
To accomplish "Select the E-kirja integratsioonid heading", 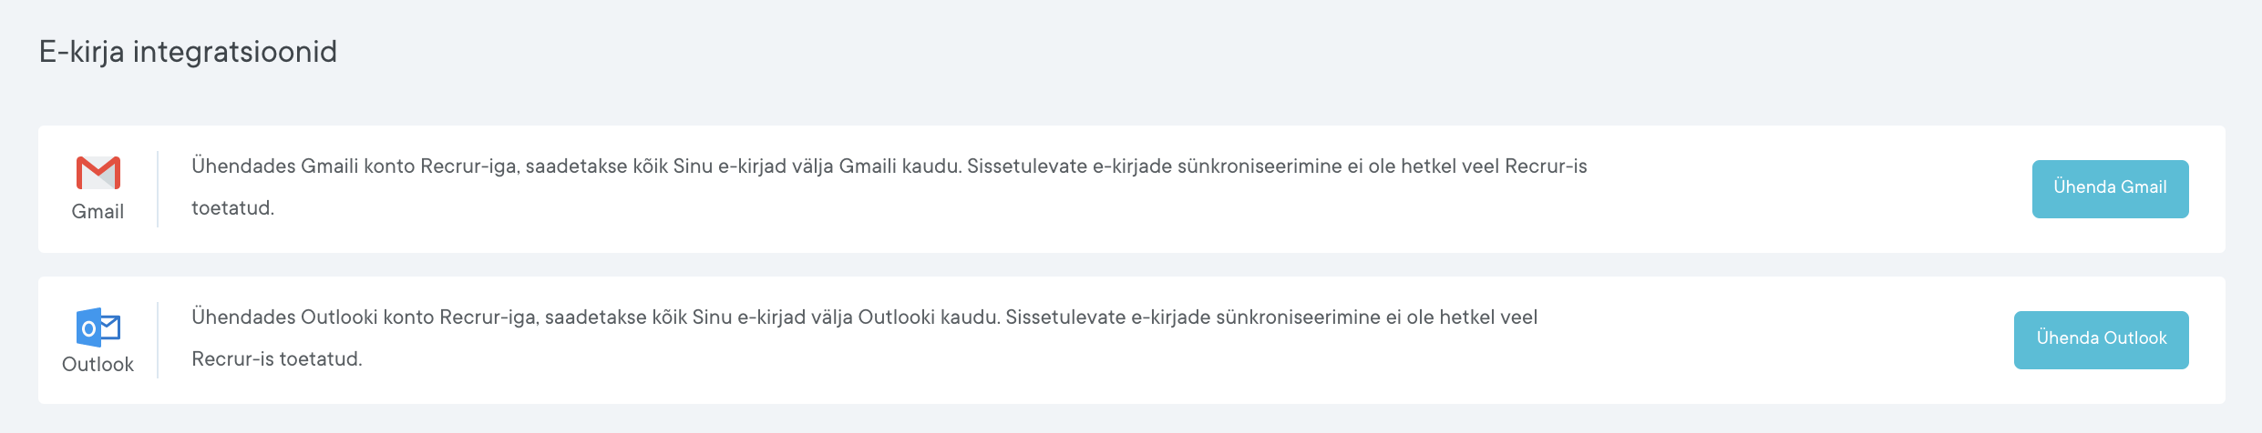I will tap(188, 52).
